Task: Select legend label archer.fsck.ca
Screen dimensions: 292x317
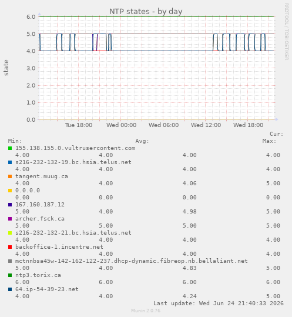Action: [x=40, y=219]
